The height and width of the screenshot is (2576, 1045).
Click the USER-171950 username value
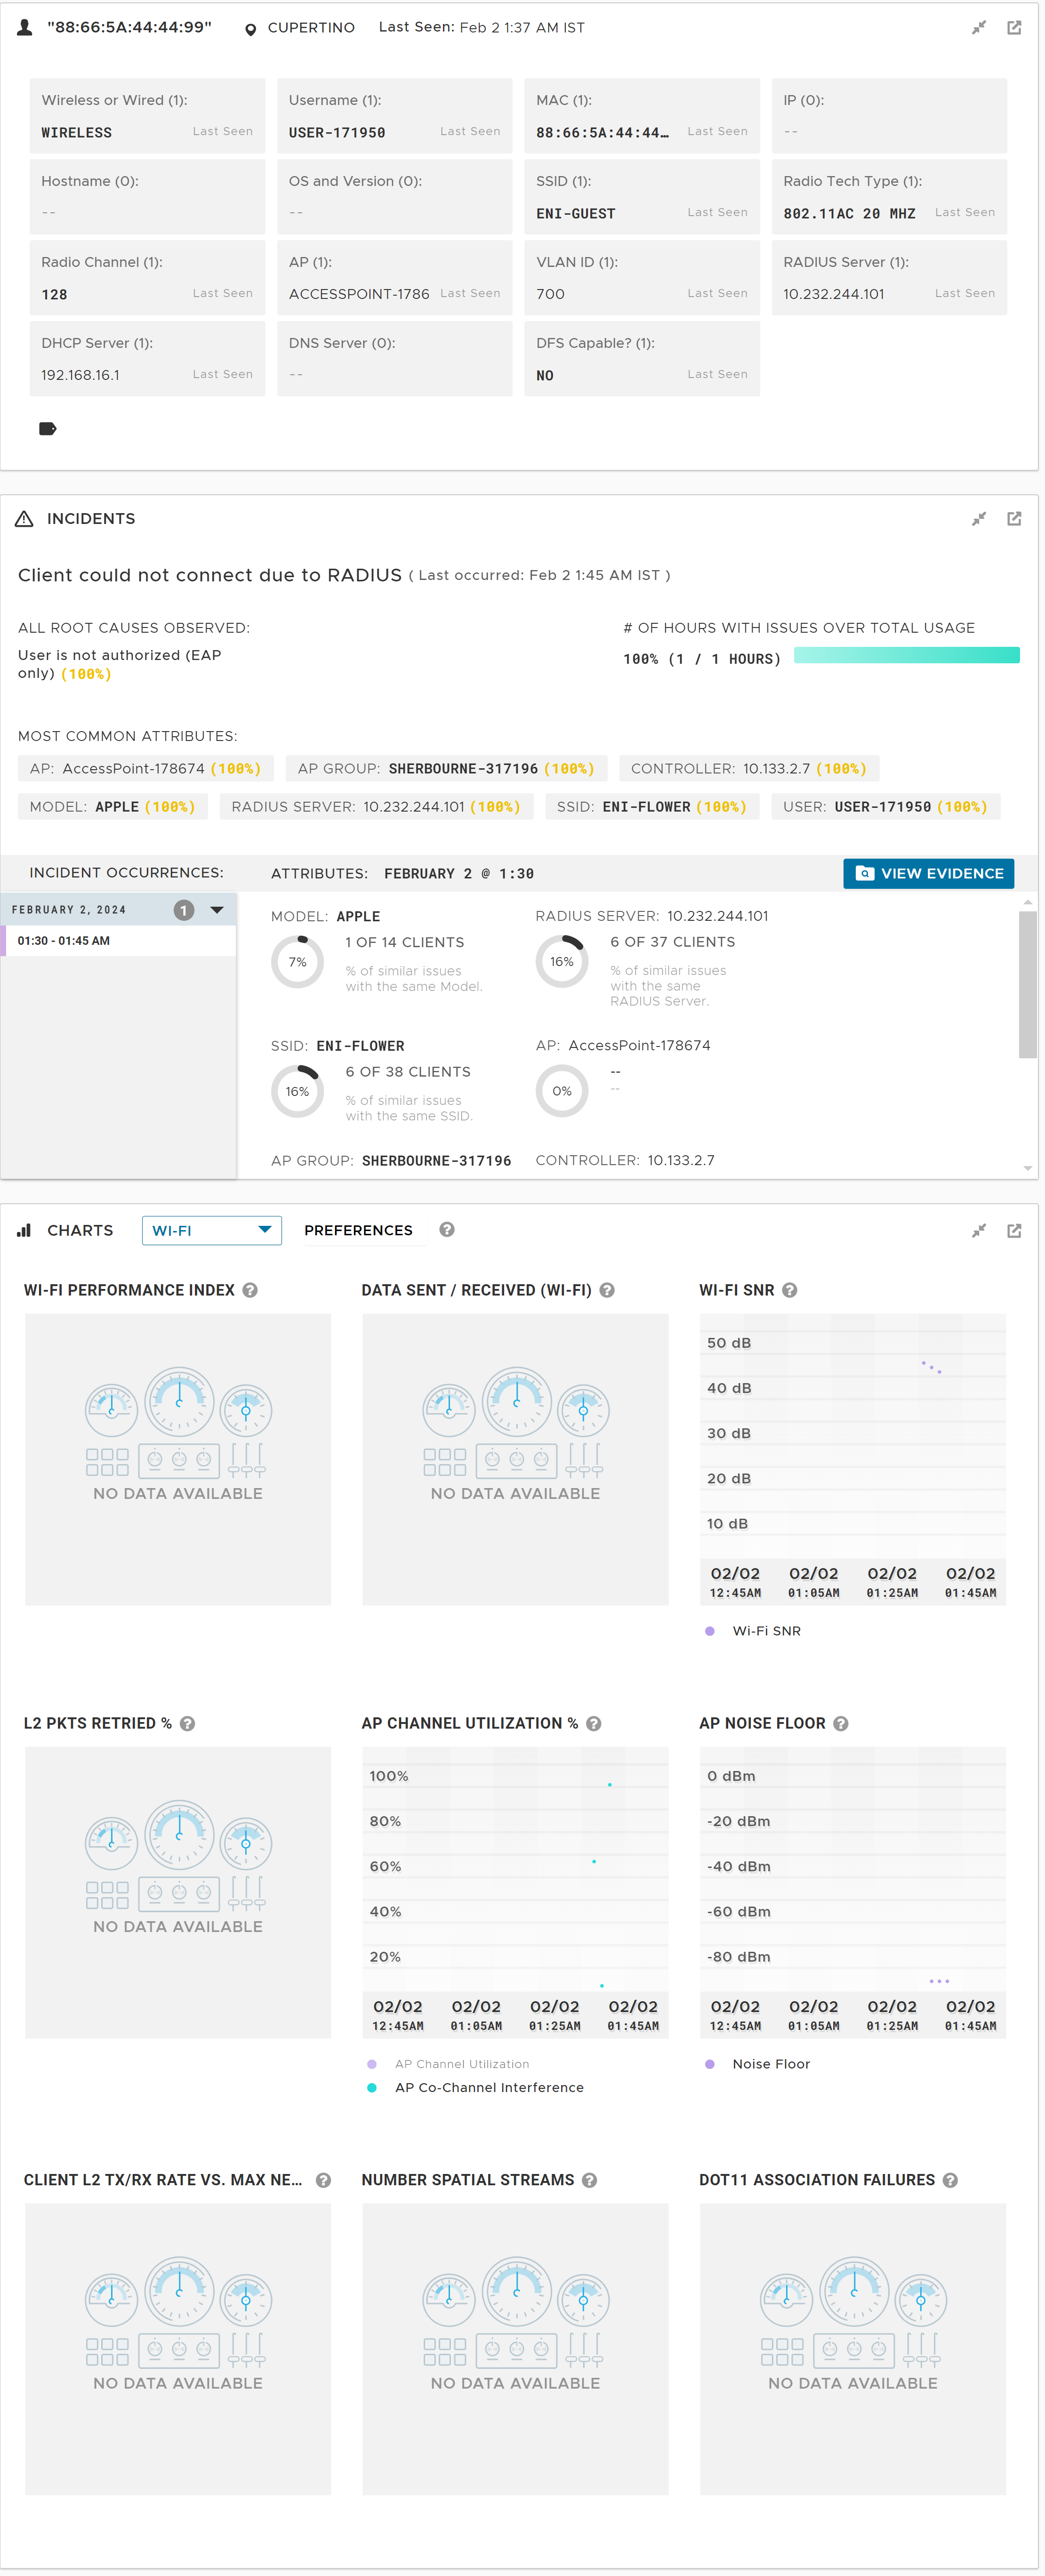[x=336, y=133]
